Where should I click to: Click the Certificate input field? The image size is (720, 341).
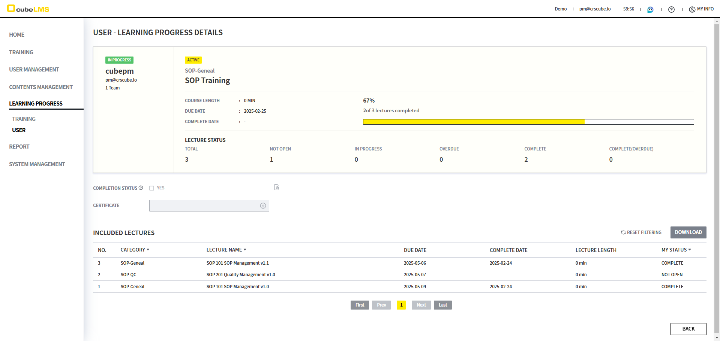204,205
